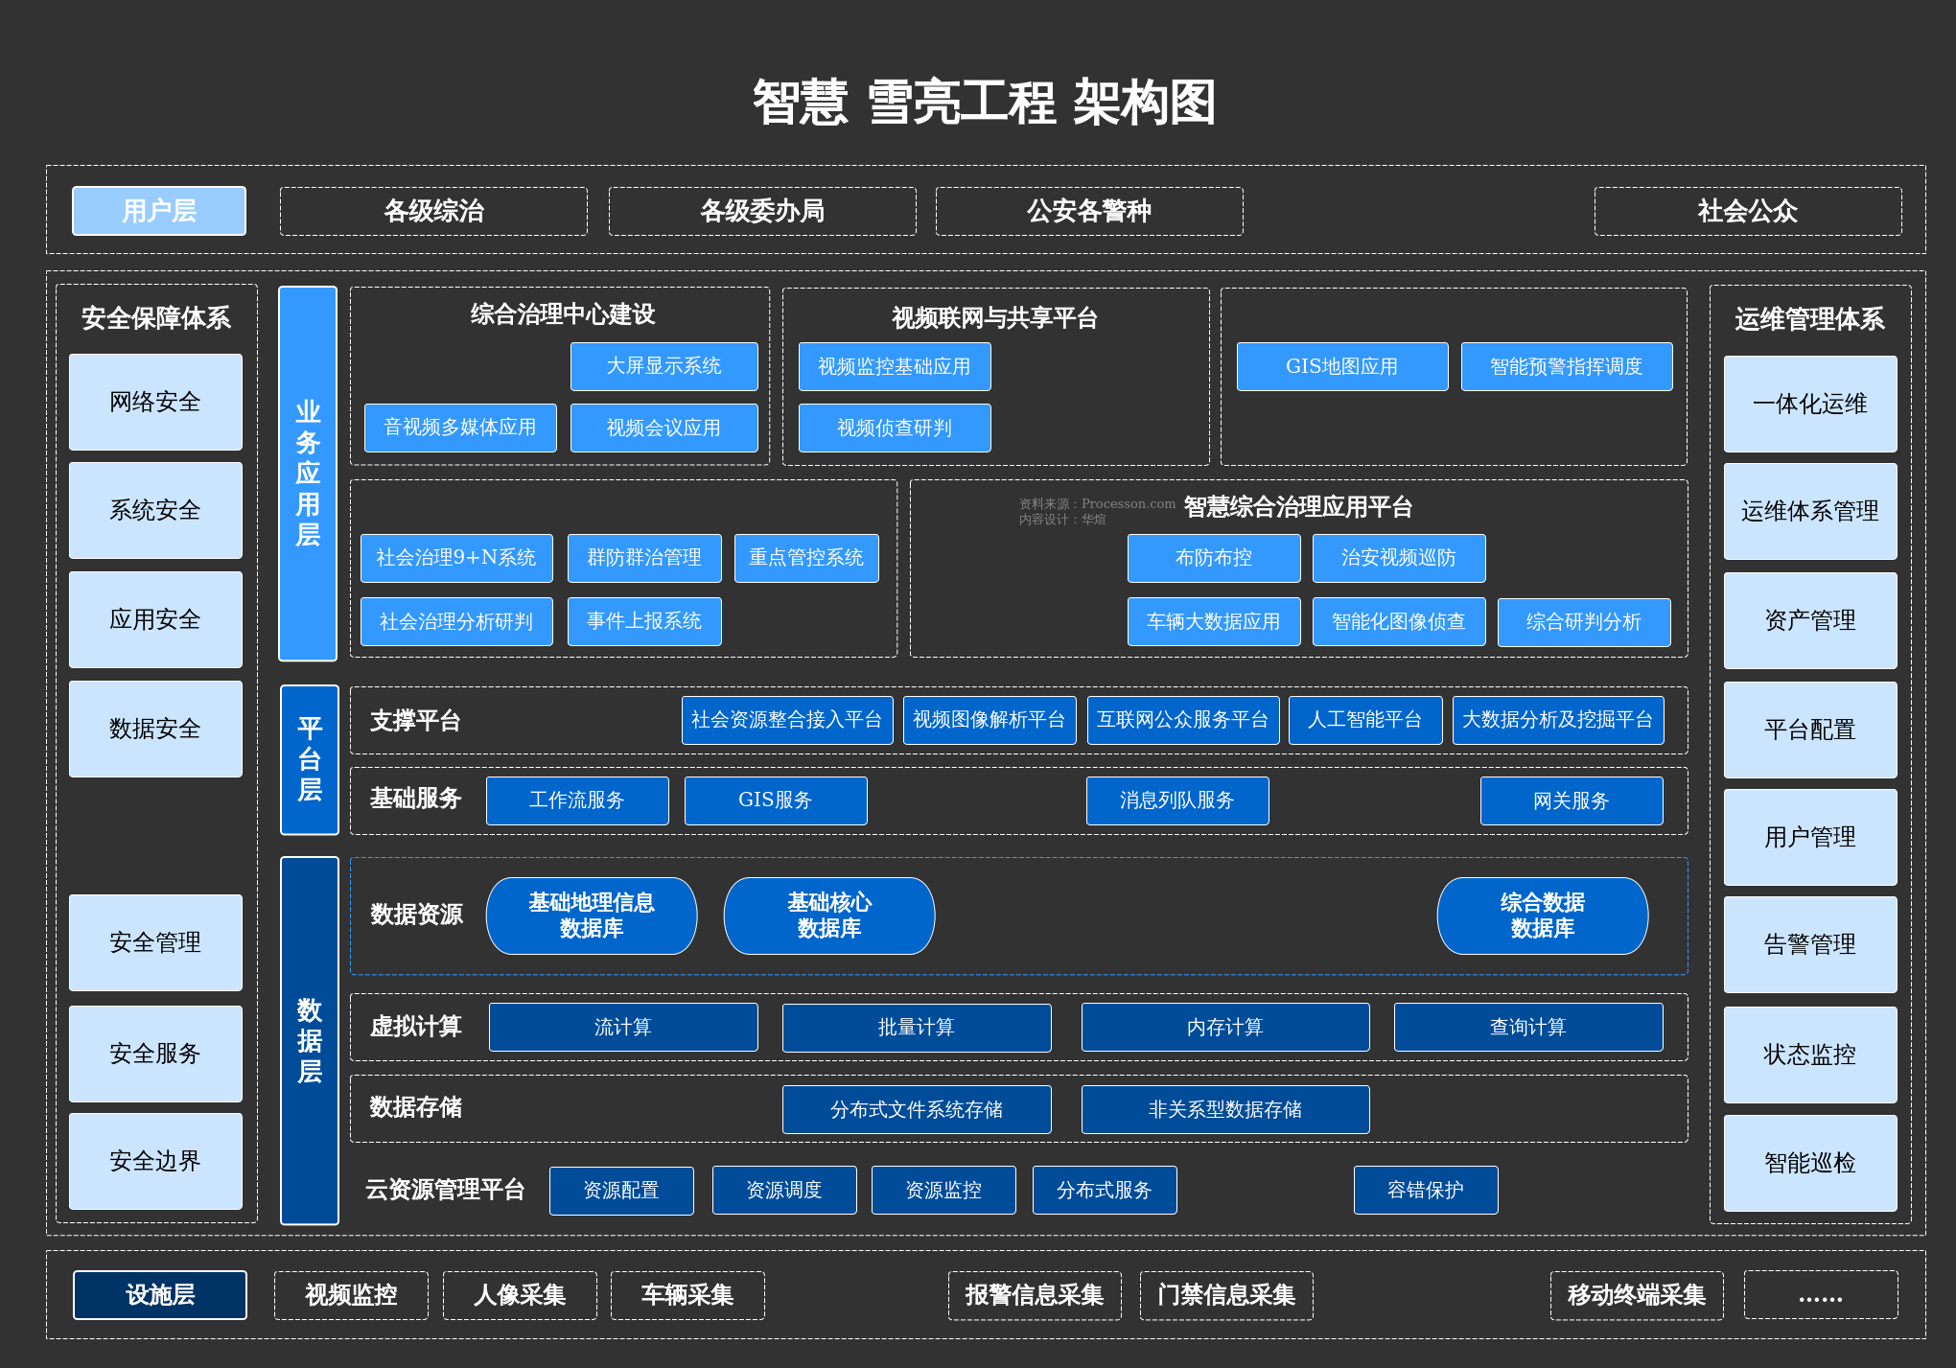Open the 运维管理体系 panel
This screenshot has width=1956, height=1368.
(x=1809, y=319)
